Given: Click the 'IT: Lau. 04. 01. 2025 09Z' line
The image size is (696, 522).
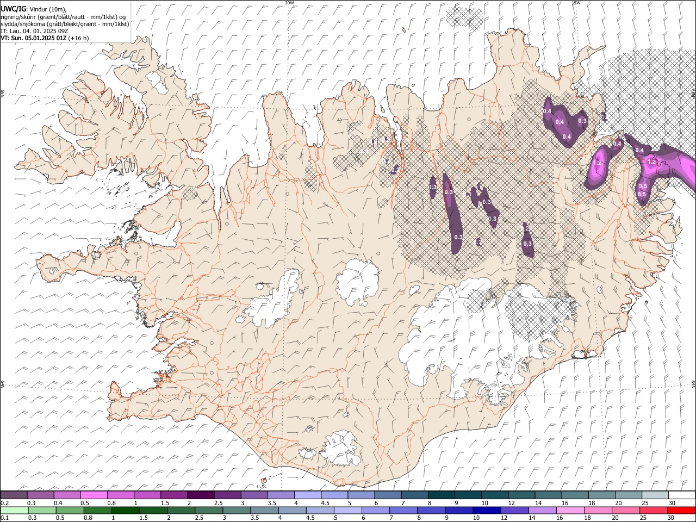Looking at the screenshot, I should tap(34, 31).
